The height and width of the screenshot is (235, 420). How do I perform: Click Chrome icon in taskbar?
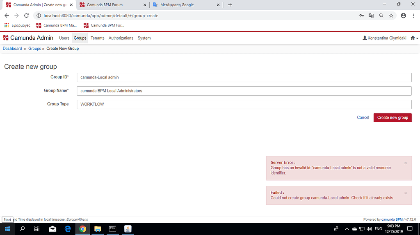[82, 229]
